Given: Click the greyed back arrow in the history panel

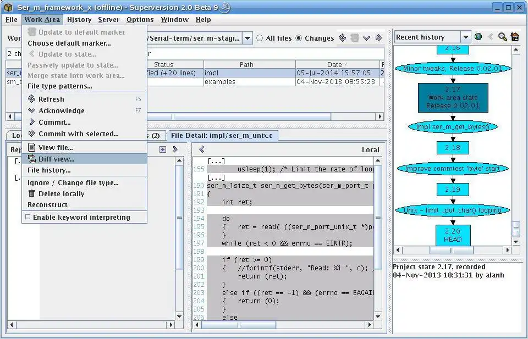Looking at the screenshot, I should click(x=490, y=37).
